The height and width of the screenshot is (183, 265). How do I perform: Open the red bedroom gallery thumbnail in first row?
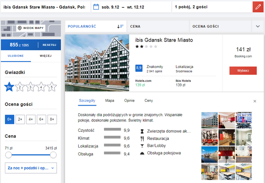pyautogui.click(x=227, y=120)
